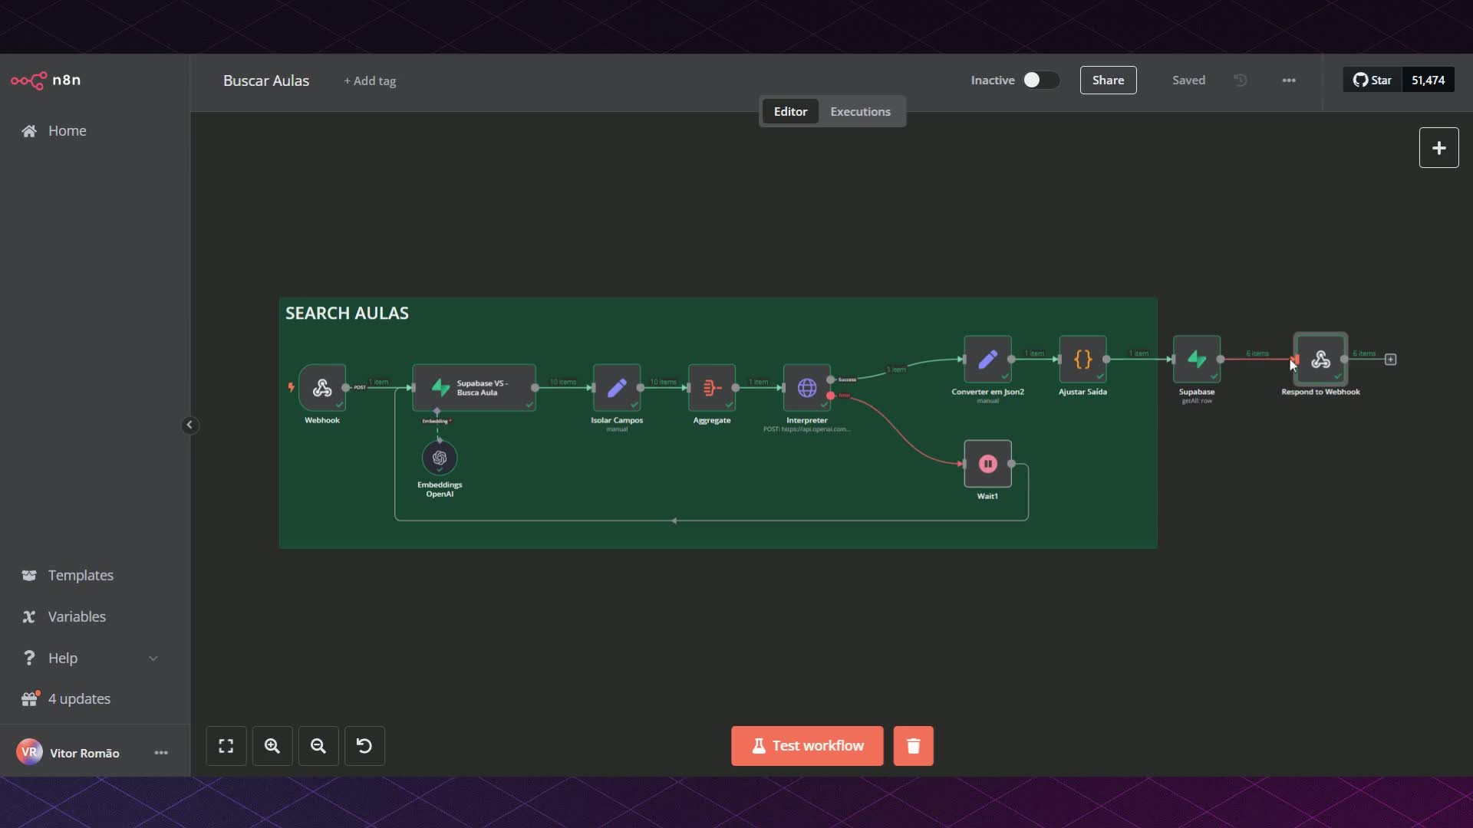The height and width of the screenshot is (828, 1473).
Task: Click the Share button
Action: pos(1108,80)
